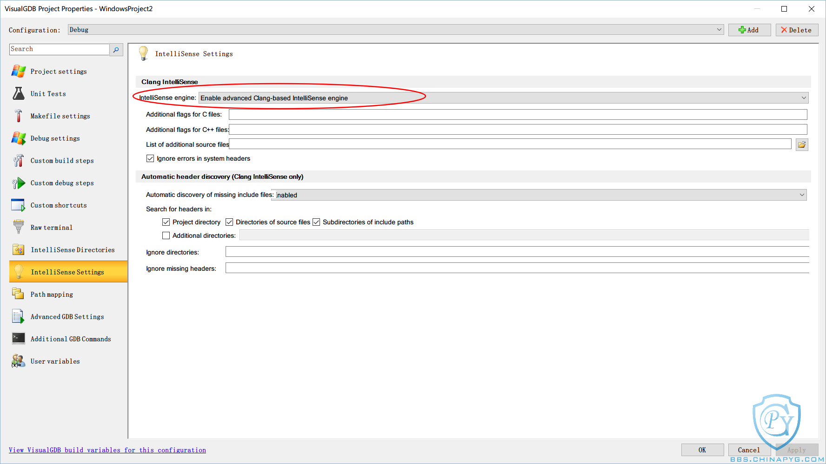The image size is (826, 464).
Task: Open Project settings page
Action: [x=59, y=72]
